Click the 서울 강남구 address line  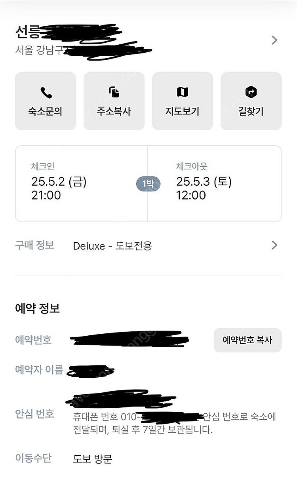pyautogui.click(x=40, y=51)
